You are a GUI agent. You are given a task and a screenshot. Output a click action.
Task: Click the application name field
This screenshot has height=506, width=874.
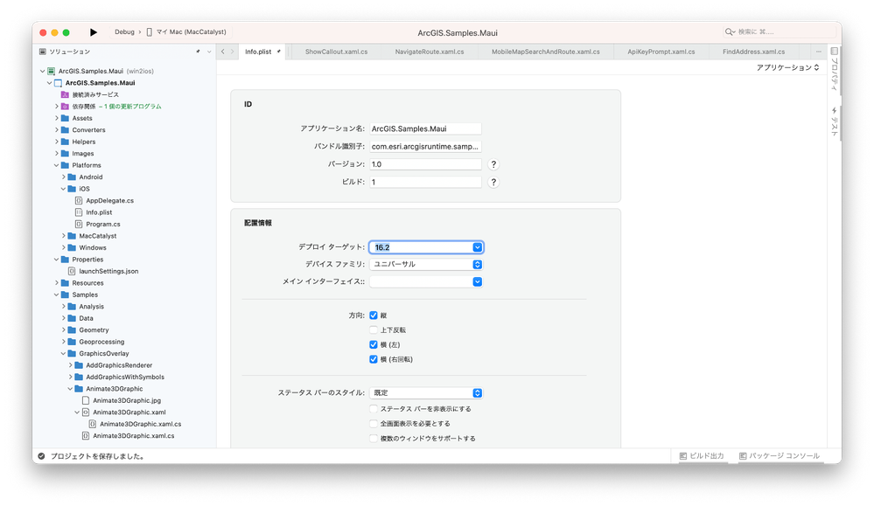click(x=425, y=128)
